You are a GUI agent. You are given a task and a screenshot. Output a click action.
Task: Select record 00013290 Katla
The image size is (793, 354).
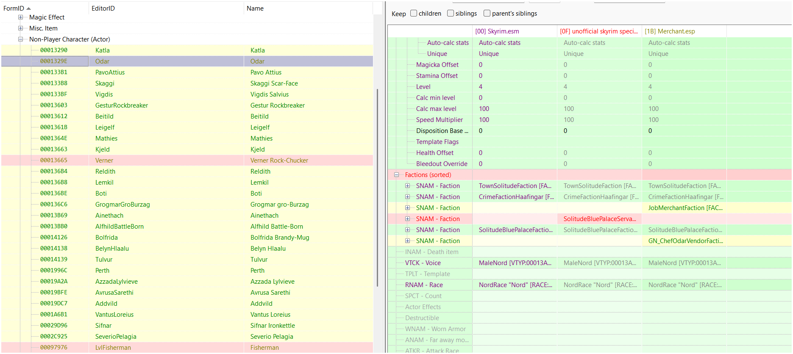(187, 50)
